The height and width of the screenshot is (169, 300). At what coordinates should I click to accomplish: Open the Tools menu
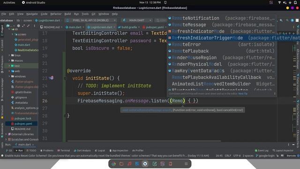tap(85, 14)
